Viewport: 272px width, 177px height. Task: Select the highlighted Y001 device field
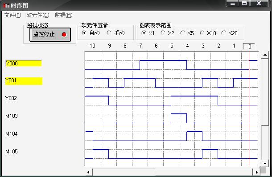pos(24,81)
